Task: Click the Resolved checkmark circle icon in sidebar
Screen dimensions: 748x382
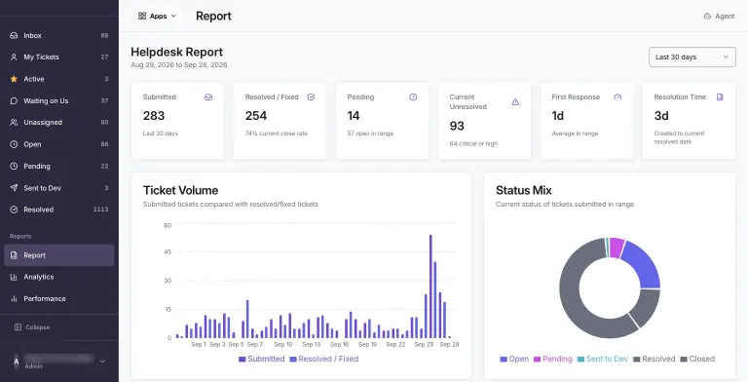Action: tap(14, 210)
